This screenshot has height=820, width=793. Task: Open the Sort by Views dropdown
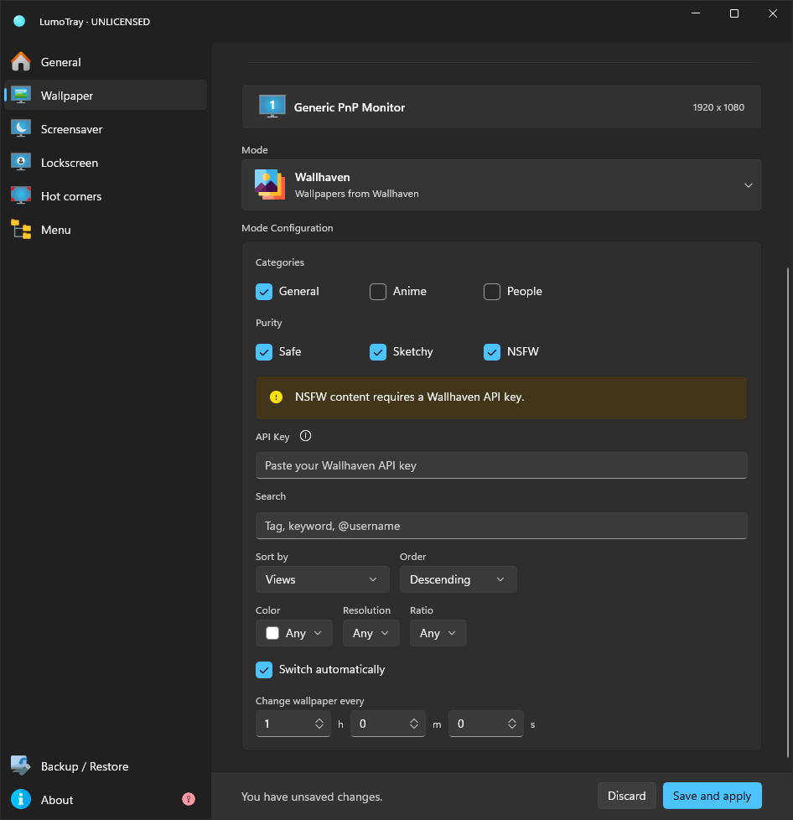coord(323,579)
